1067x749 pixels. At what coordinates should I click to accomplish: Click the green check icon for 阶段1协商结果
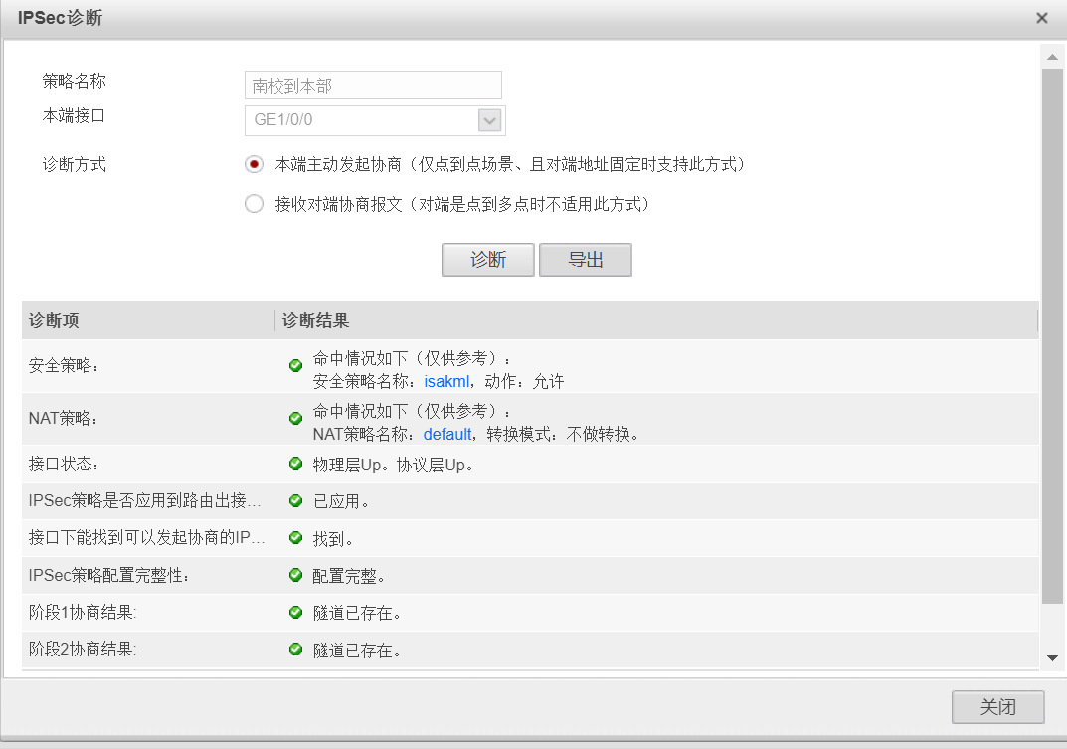point(295,612)
